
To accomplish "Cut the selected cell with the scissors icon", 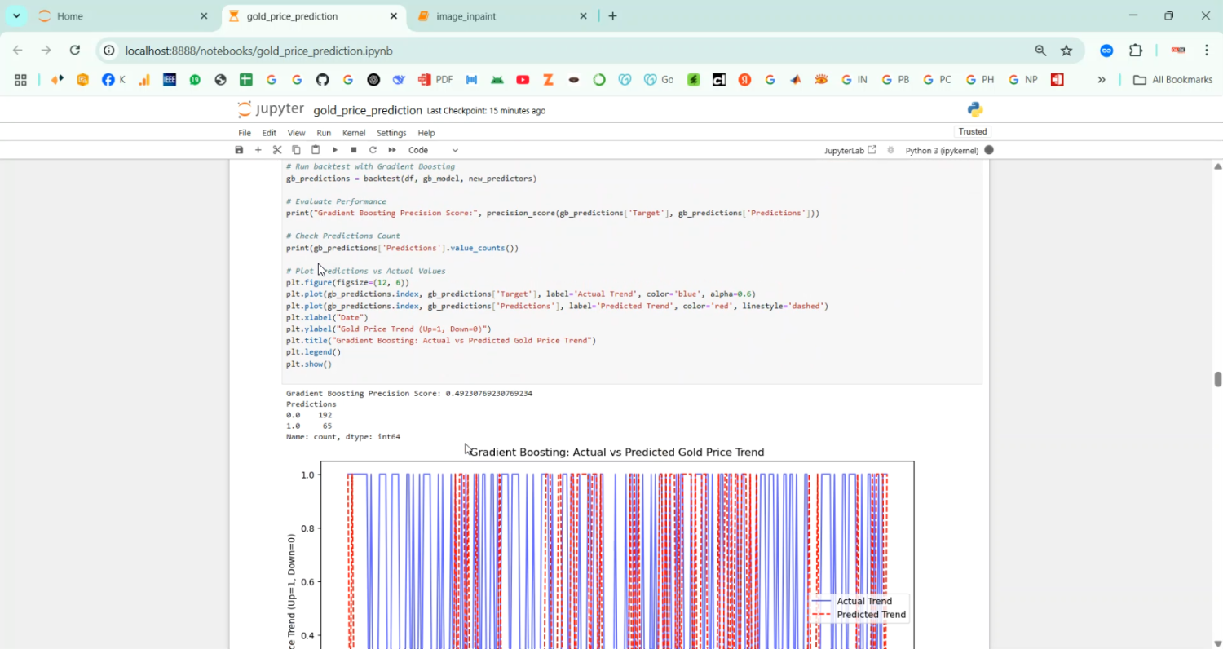I will pos(276,150).
